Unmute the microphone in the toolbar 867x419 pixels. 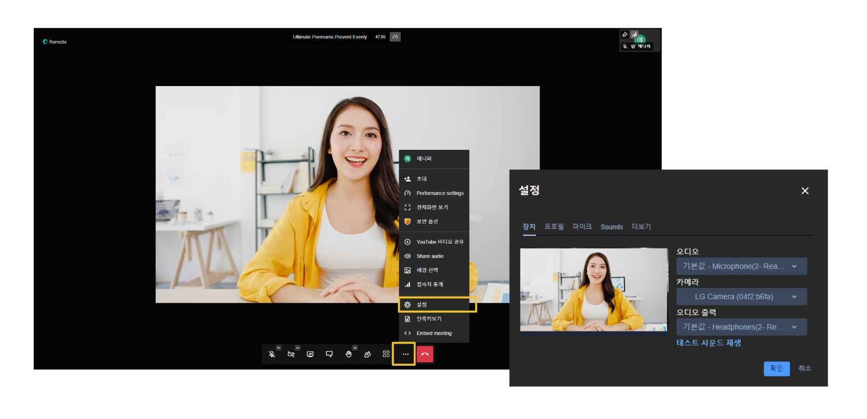(x=272, y=354)
